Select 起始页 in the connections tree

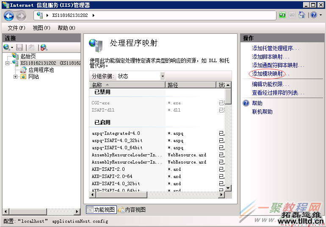pyautogui.click(x=28, y=56)
